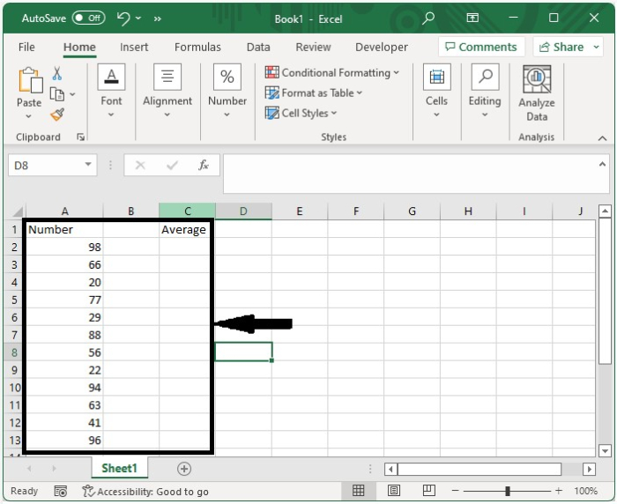
Task: Click the Analyze Data button
Action: pyautogui.click(x=537, y=93)
